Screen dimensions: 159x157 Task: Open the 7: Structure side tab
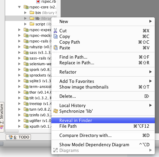pyautogui.click(x=2, y=117)
